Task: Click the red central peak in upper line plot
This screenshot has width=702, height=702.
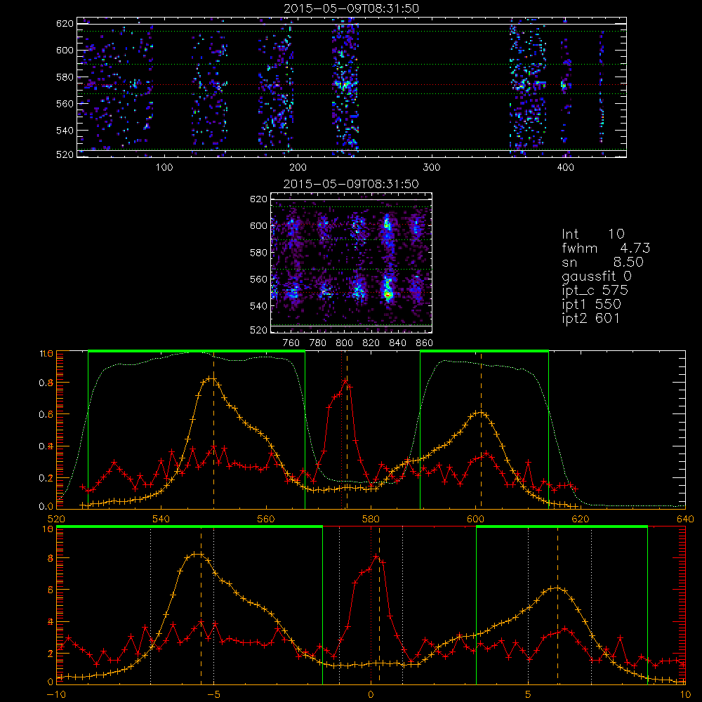Action: point(345,381)
